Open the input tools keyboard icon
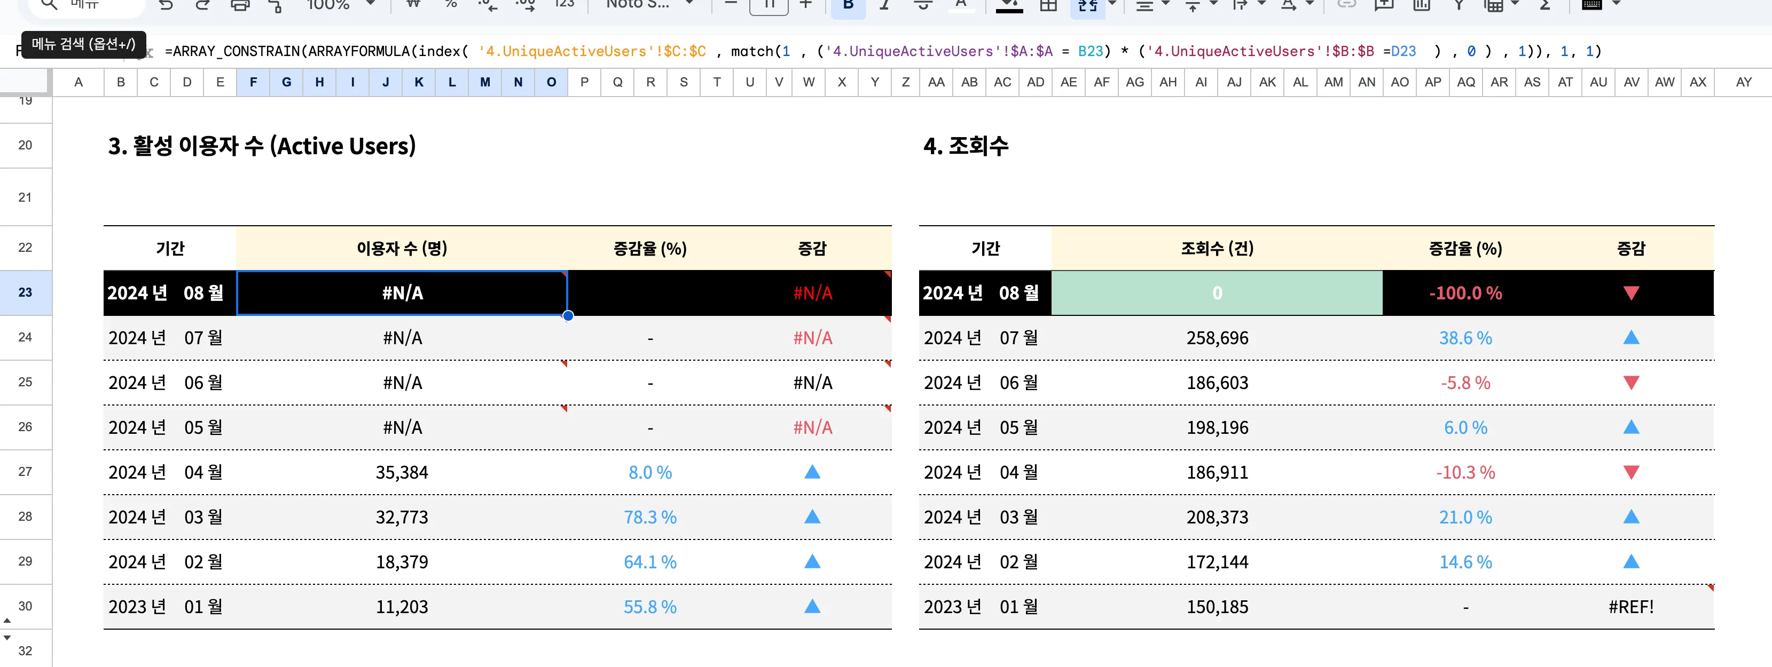The height and width of the screenshot is (667, 1772). click(x=1592, y=4)
